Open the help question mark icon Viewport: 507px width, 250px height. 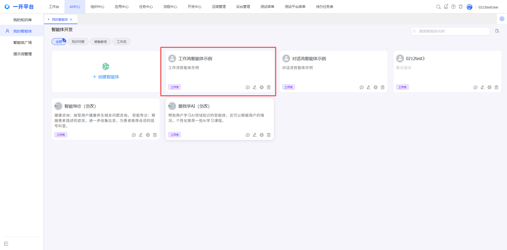(x=453, y=7)
